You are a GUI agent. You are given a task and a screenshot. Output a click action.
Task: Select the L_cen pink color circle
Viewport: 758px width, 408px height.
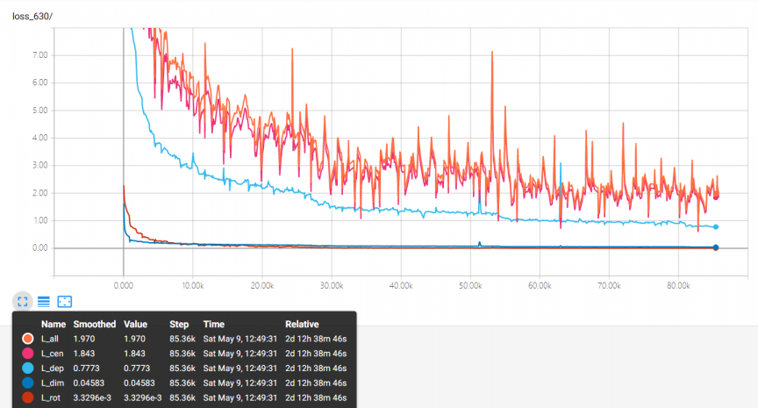coord(28,354)
